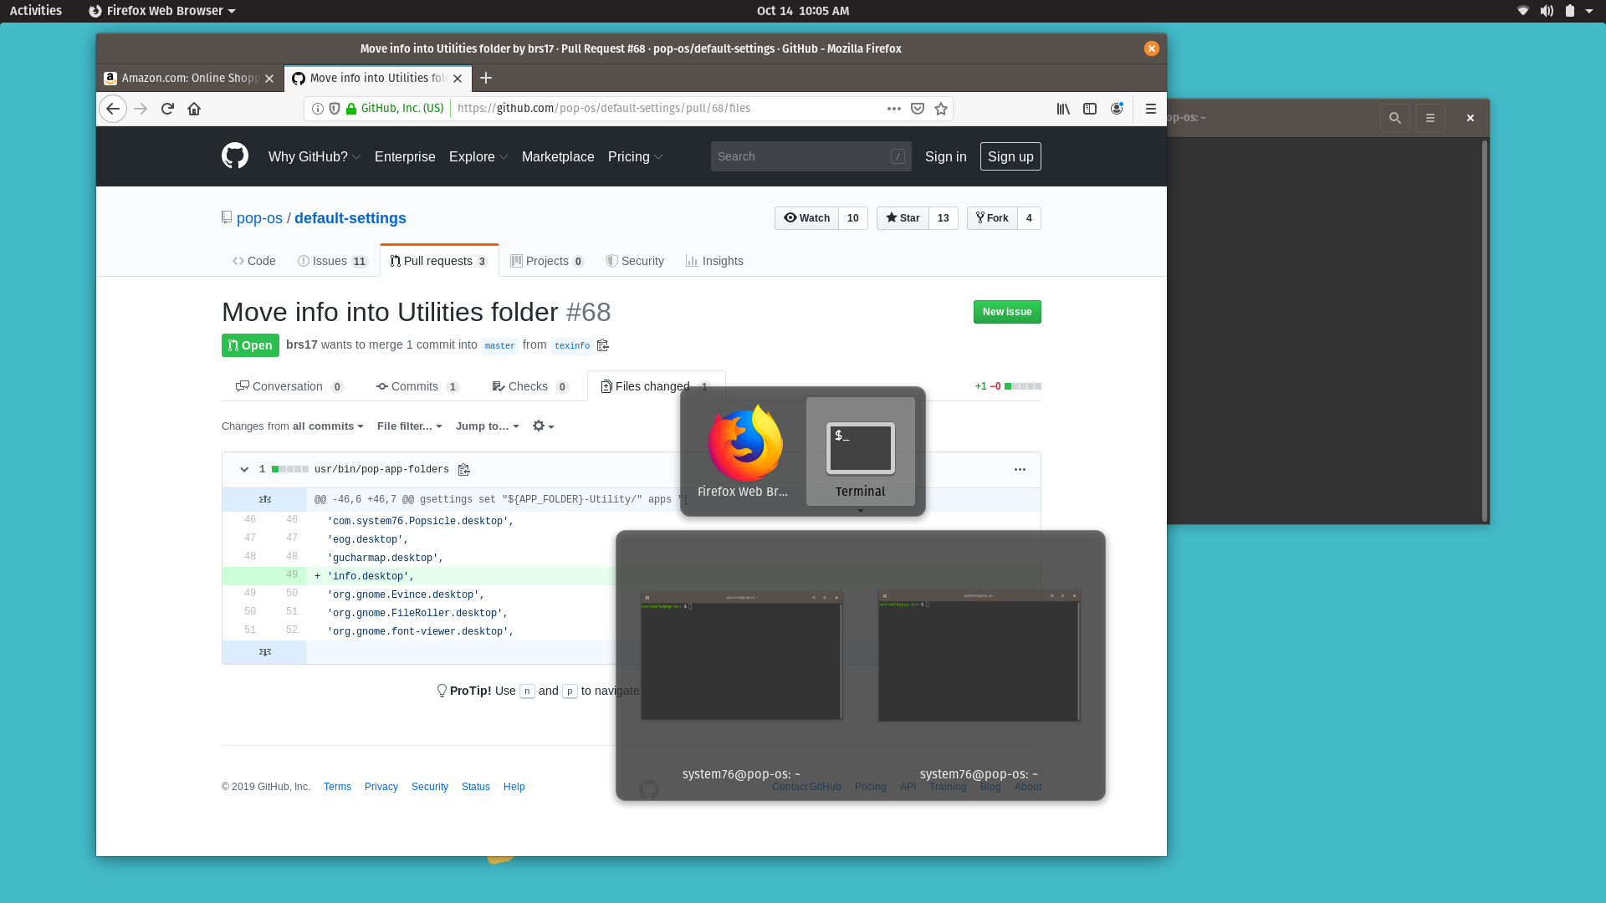Toggle the Firefox sidebar icon
1606x903 pixels.
(1090, 109)
